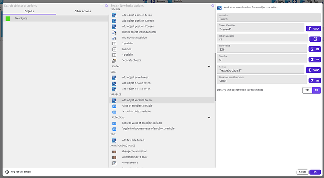This screenshot has height=178, width=324.
Task: Click the Current frame icon
Action: coord(114,163)
